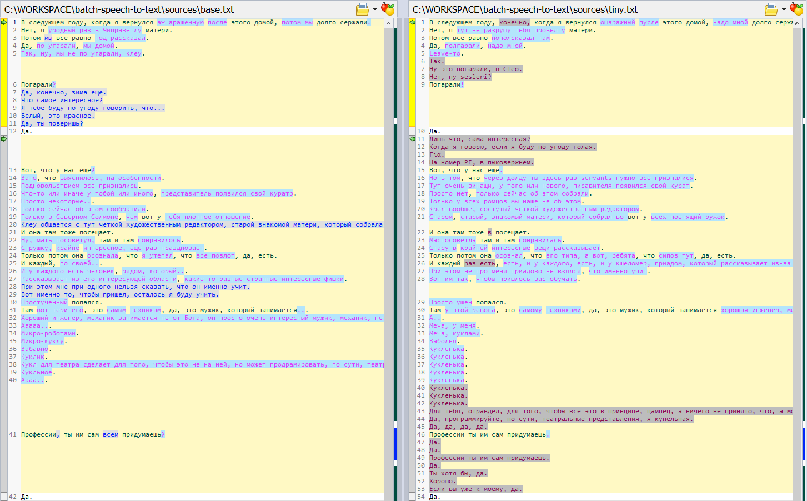
Task: Expand dropdown arrow beside tiny.txt folder icon
Action: [784, 9]
